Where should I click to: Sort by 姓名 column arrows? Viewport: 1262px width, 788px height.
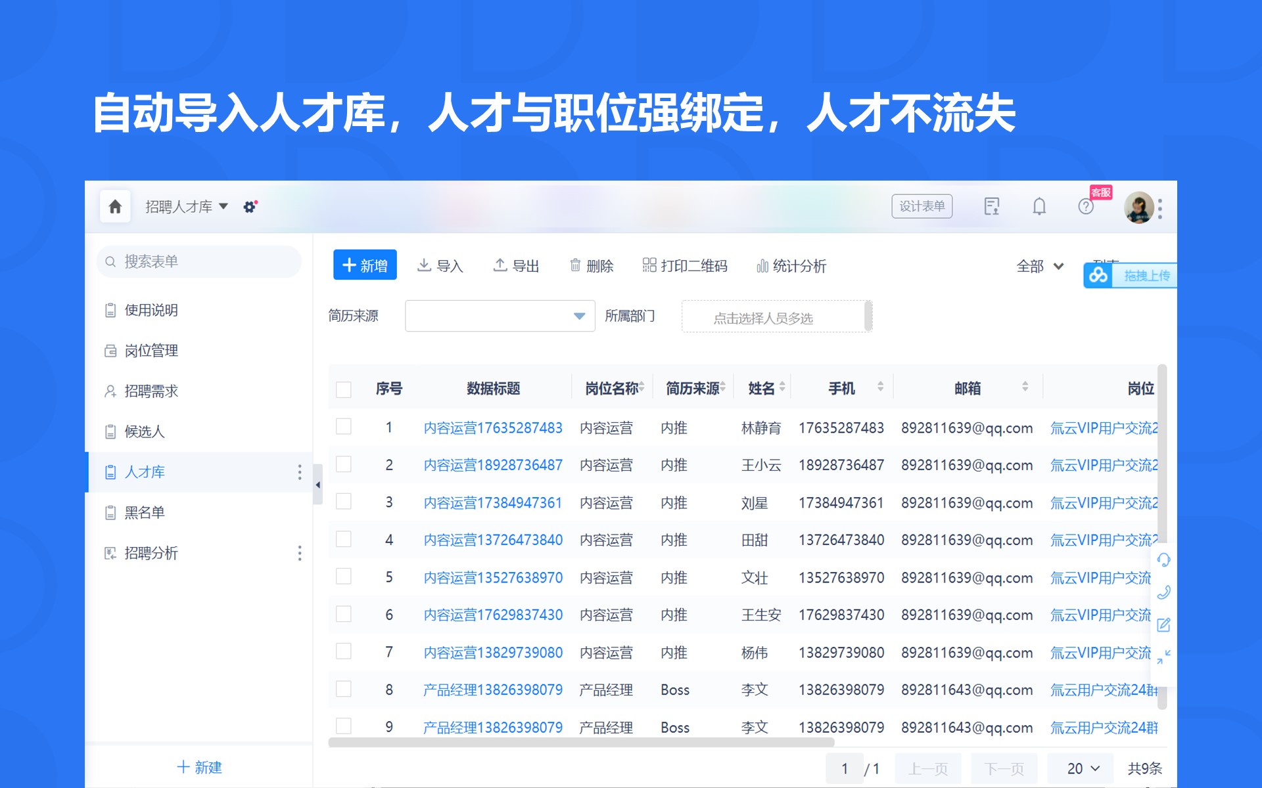782,387
